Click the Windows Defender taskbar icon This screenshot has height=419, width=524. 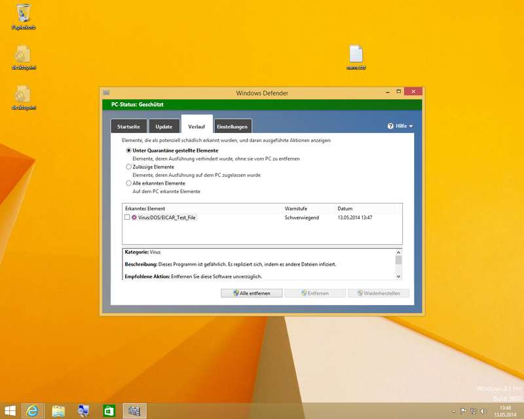point(134,410)
